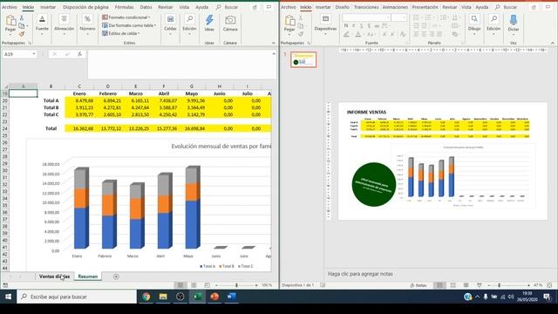Click Edición button in PowerPoint ribbon
The image size is (558, 314).
tap(493, 24)
